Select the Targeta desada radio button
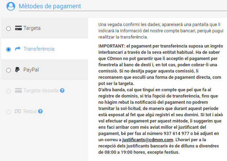Viewport: 227px width, 161px height. 9,91
